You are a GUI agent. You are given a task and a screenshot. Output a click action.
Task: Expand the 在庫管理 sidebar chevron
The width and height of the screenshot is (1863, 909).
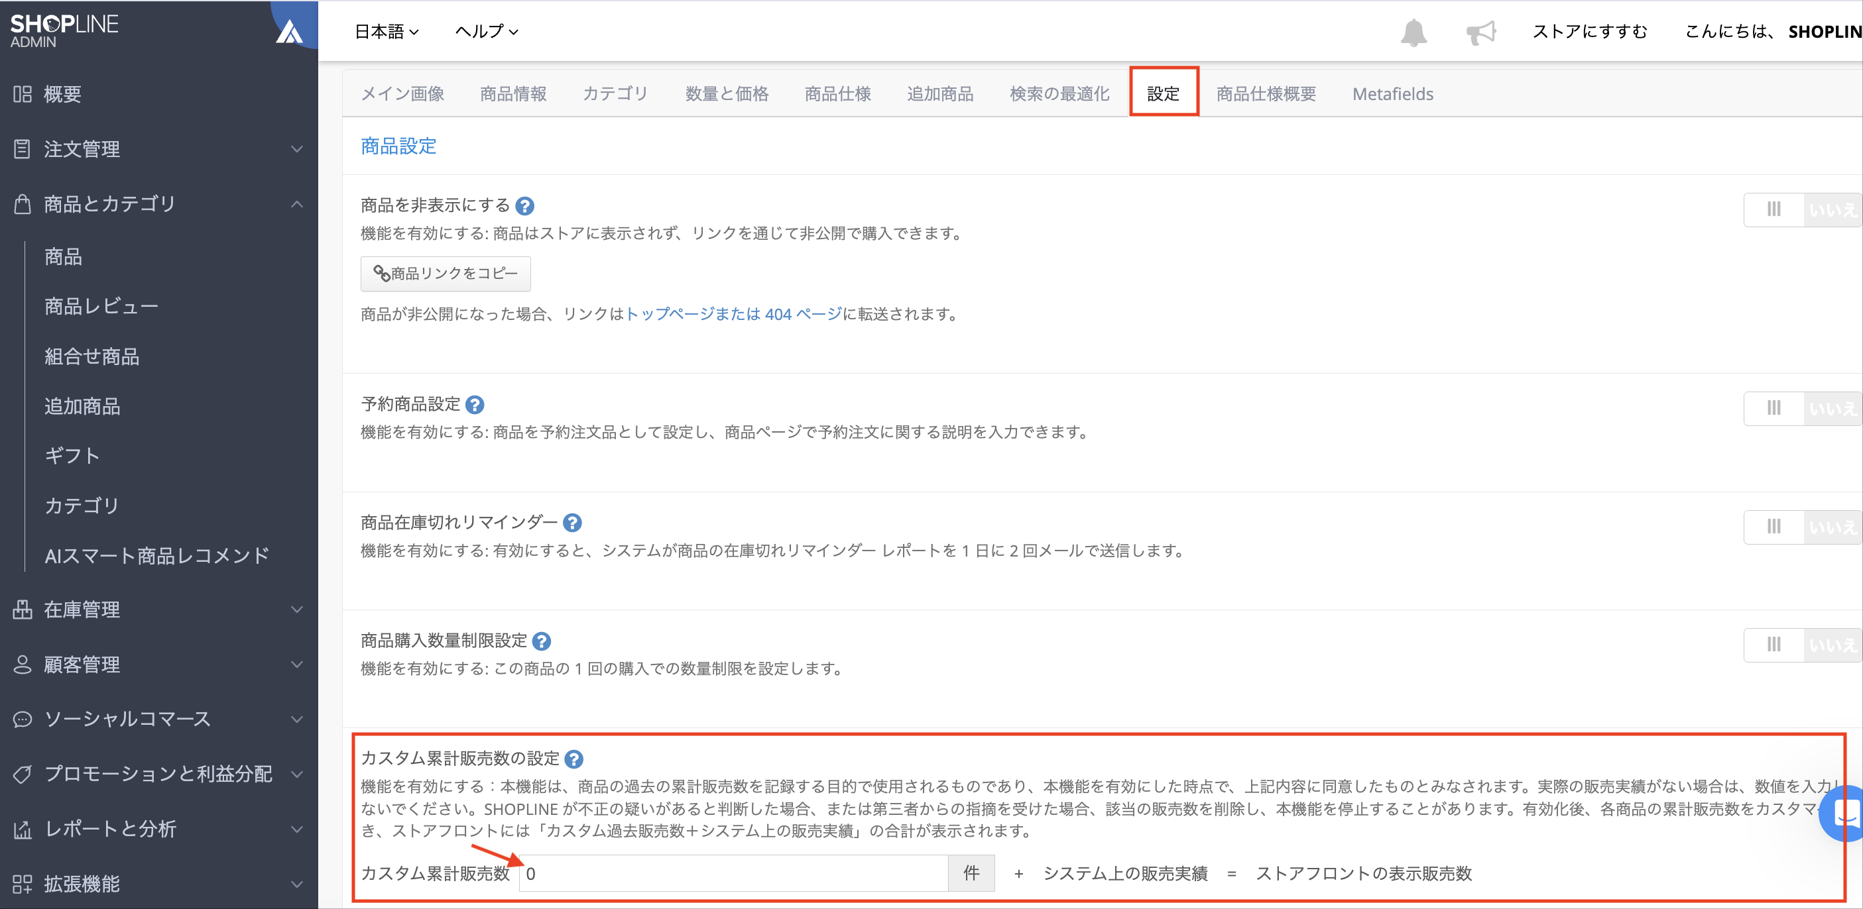pos(296,609)
